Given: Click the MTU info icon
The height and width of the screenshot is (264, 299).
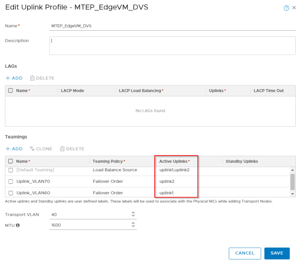Looking at the screenshot, I should click(x=18, y=225).
